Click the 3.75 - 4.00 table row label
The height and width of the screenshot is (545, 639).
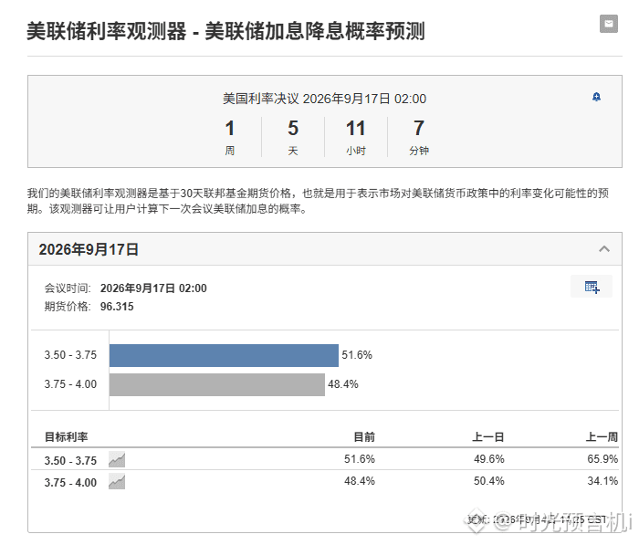70,483
